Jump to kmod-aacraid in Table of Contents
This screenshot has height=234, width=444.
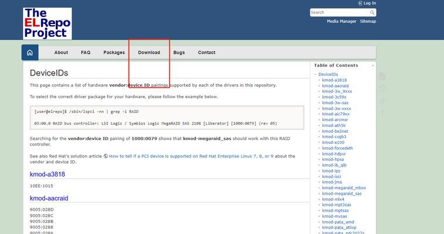coord(335,86)
